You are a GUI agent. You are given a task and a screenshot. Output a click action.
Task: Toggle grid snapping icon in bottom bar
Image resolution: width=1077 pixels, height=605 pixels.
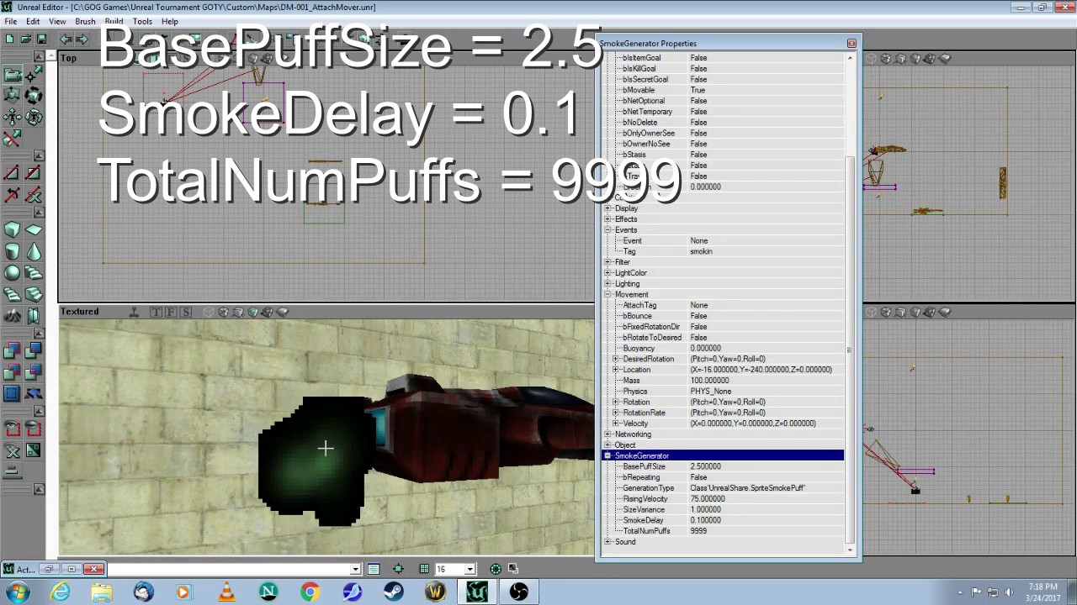[424, 569]
